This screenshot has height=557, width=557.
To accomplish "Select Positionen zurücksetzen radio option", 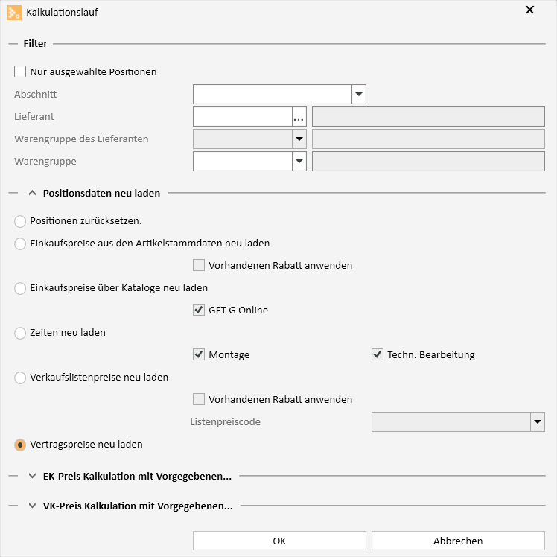I will [x=20, y=221].
